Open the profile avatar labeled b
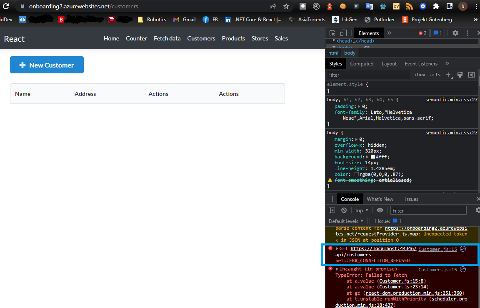The image size is (480, 308). [x=462, y=6]
